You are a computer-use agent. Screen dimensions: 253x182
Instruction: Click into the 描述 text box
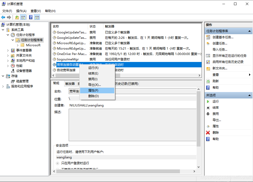click(133, 125)
